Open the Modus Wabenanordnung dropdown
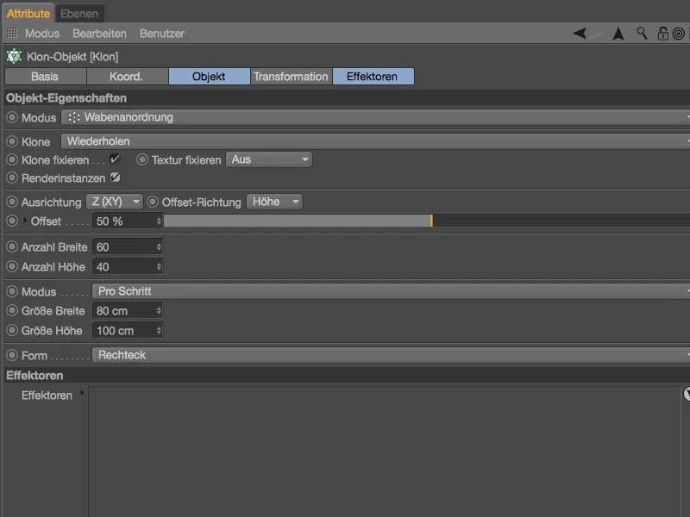 pos(376,117)
